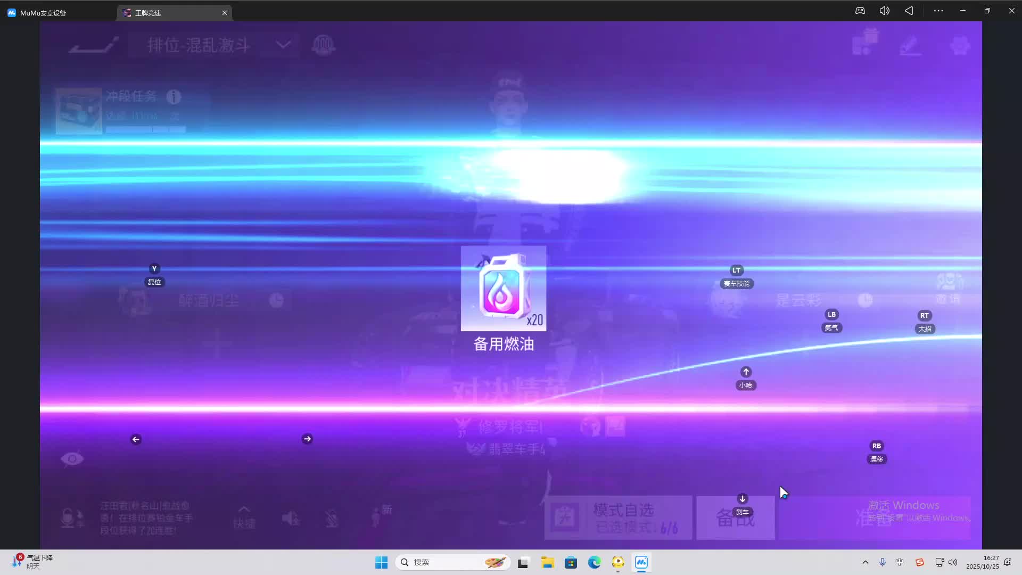
Task: Switch to the MuMu安卓设备 tab
Action: 43,13
